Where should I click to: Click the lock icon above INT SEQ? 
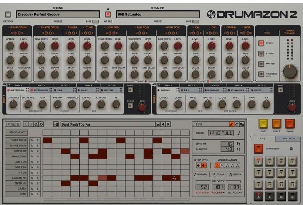pos(109,9)
